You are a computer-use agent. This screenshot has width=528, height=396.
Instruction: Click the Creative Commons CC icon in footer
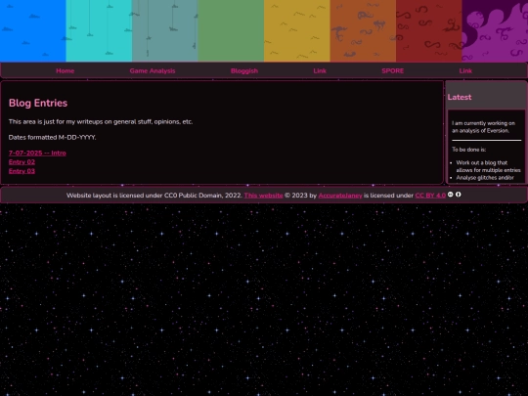pyautogui.click(x=450, y=195)
